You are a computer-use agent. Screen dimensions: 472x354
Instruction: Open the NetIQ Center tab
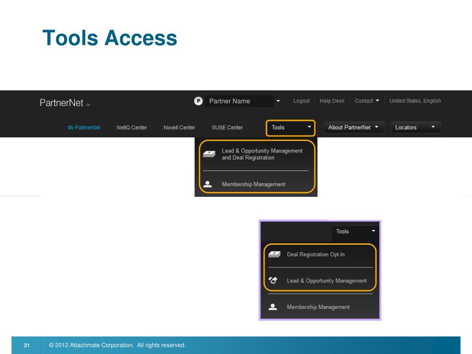pyautogui.click(x=132, y=128)
